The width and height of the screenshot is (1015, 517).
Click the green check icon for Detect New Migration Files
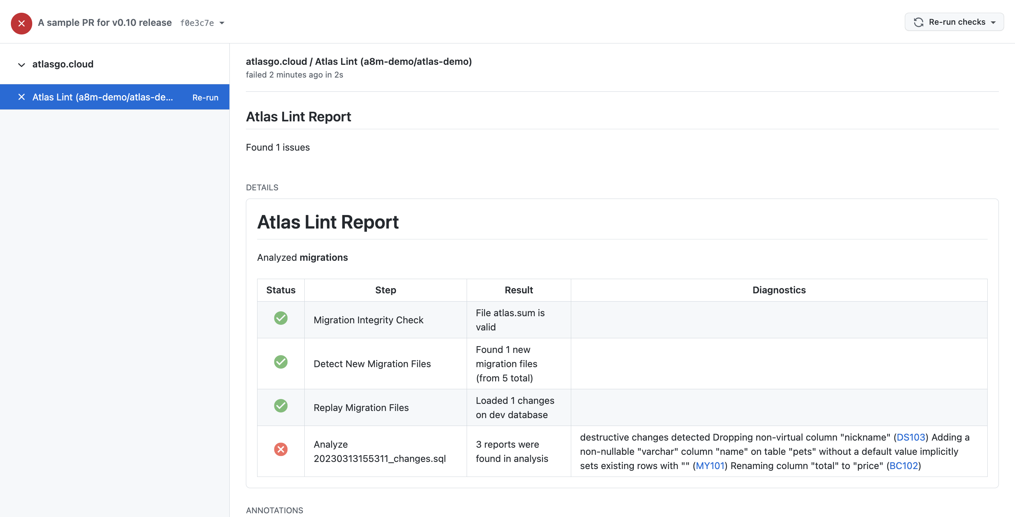tap(280, 363)
